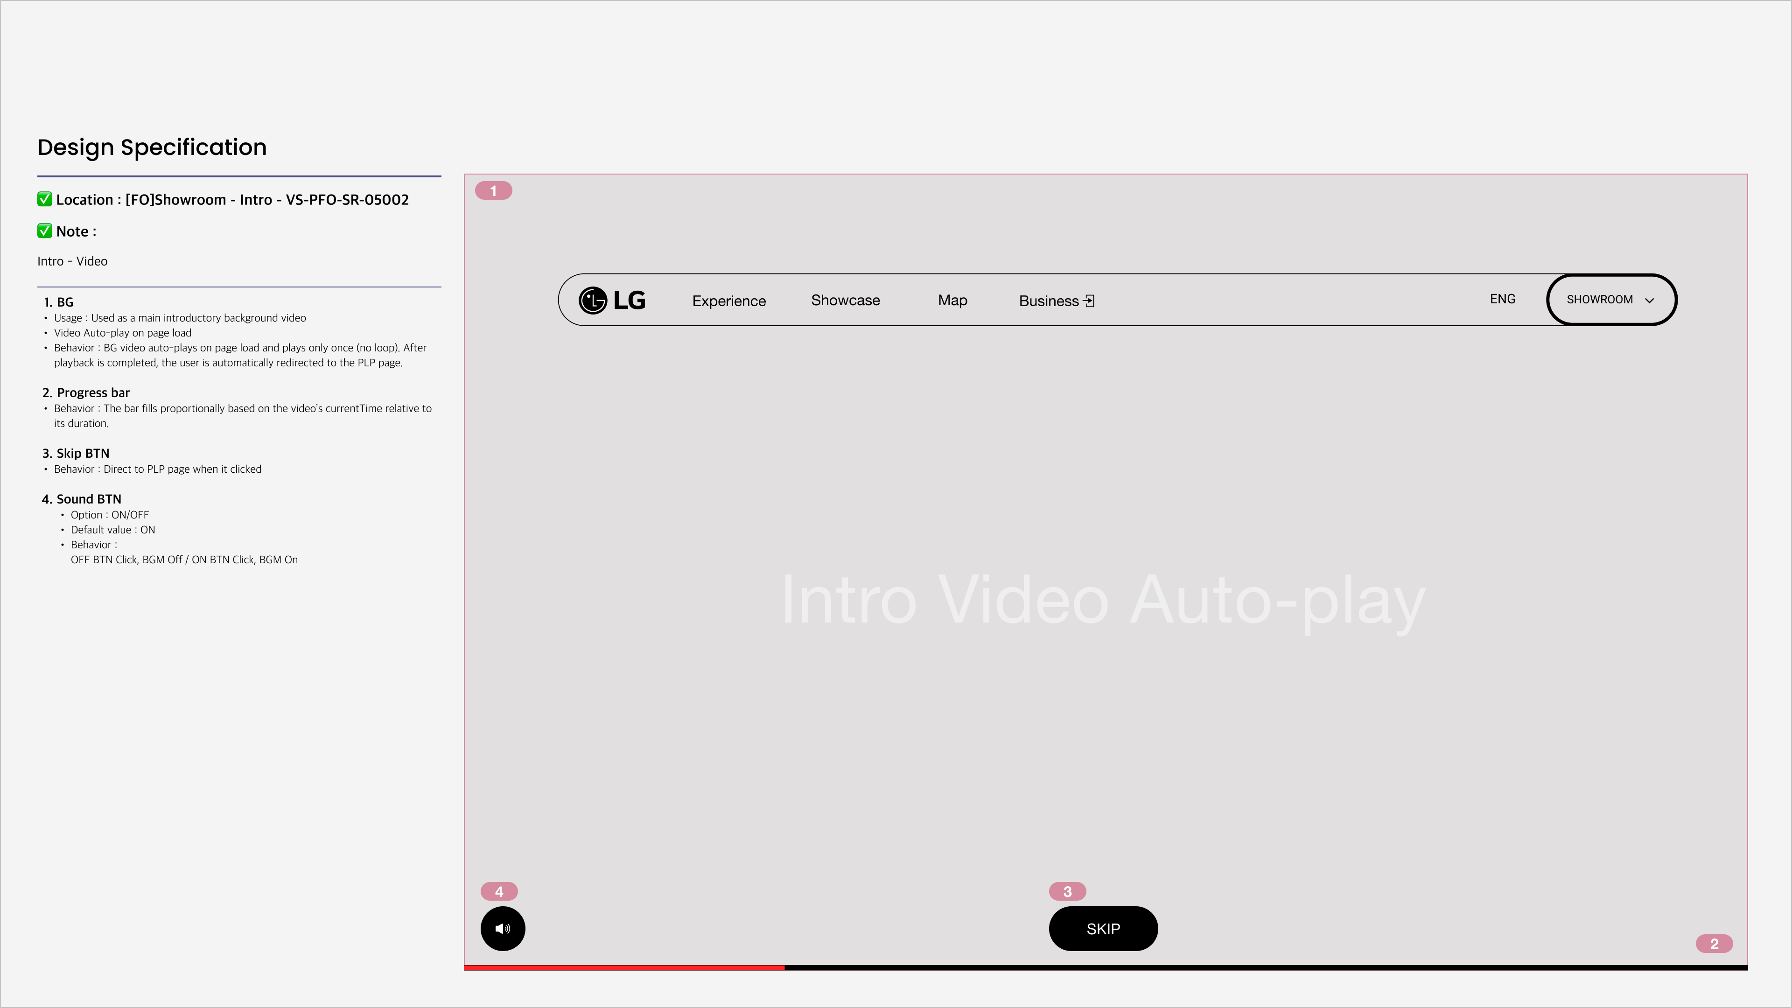Click the Design Specification heading
The height and width of the screenshot is (1008, 1792).
152,147
